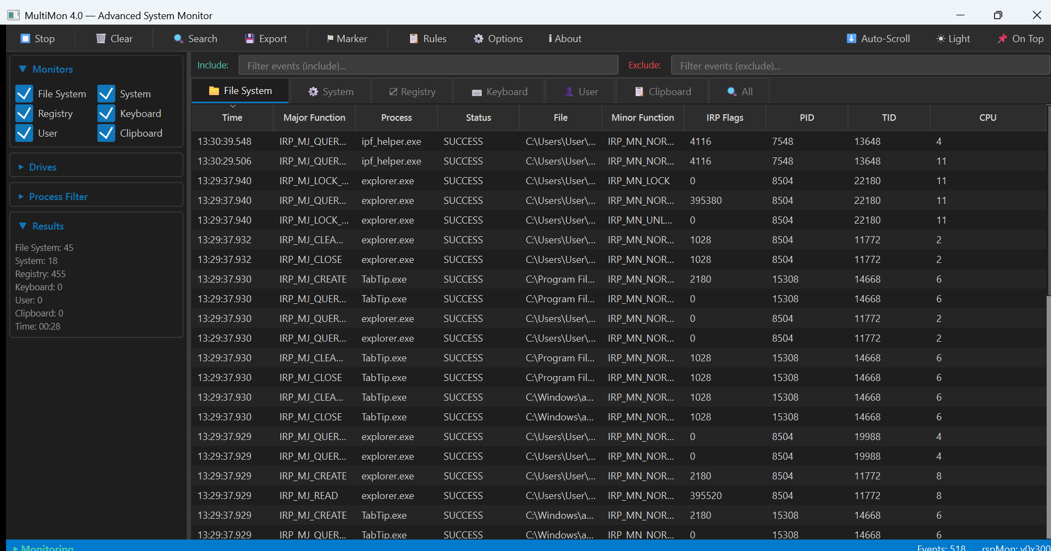
Task: Sort by the Major Function column header
Action: [x=314, y=118]
